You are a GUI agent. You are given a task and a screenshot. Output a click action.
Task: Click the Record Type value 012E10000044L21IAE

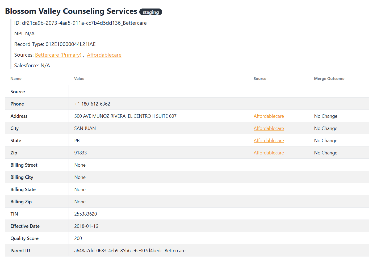[x=70, y=44]
